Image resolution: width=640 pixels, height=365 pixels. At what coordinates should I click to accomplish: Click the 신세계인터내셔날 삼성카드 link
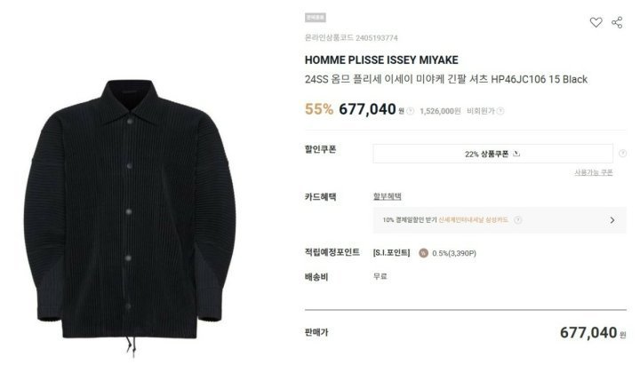473,220
